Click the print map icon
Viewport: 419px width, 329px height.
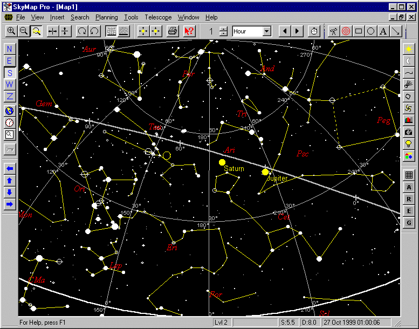tap(172, 31)
